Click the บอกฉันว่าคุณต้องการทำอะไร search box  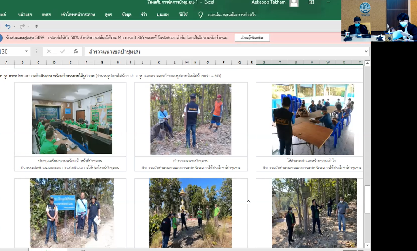[232, 15]
